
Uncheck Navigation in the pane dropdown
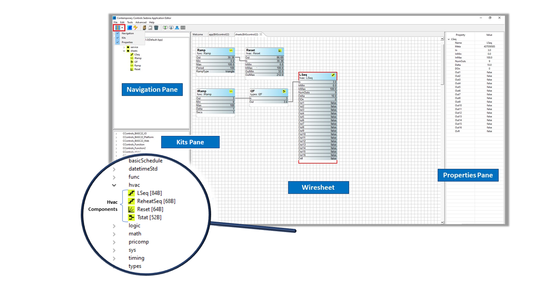point(118,33)
